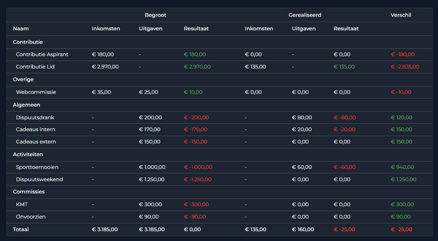Select the Cadeaus extern row name
Image resolution: width=438 pixels, height=241 pixels.
[36, 141]
